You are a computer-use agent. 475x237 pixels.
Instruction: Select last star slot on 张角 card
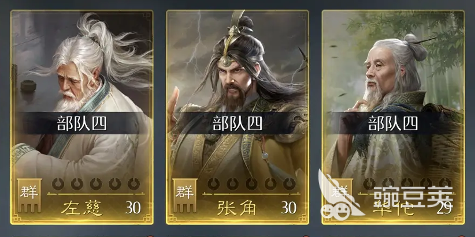tap(290, 183)
